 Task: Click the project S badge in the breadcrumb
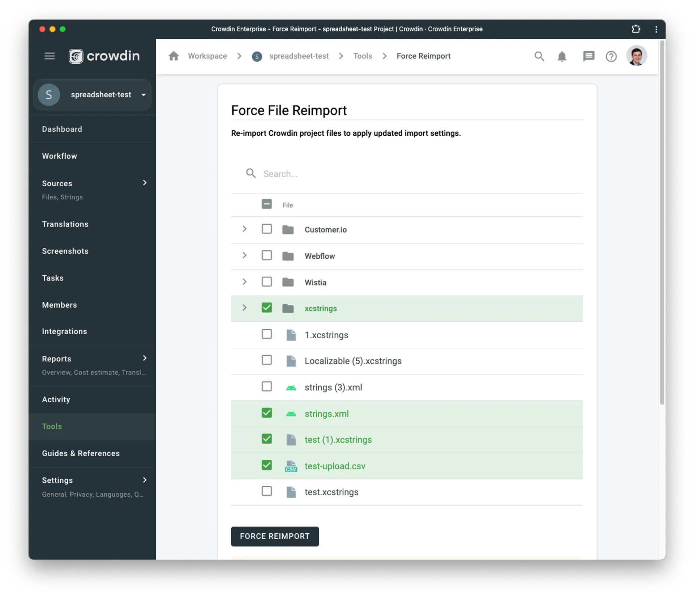tap(257, 56)
